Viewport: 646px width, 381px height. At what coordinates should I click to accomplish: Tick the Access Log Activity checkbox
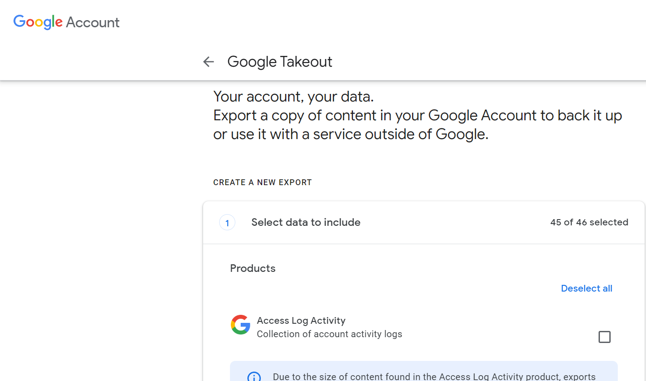coord(604,337)
